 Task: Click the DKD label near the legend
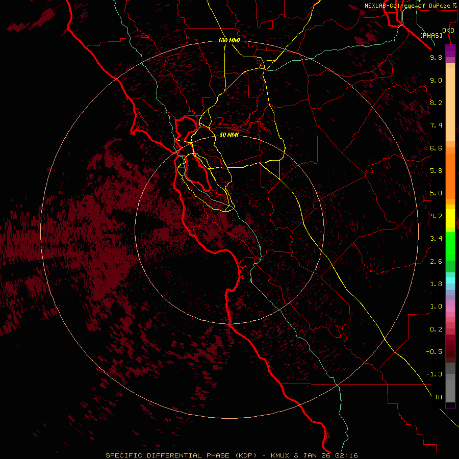pyautogui.click(x=448, y=31)
